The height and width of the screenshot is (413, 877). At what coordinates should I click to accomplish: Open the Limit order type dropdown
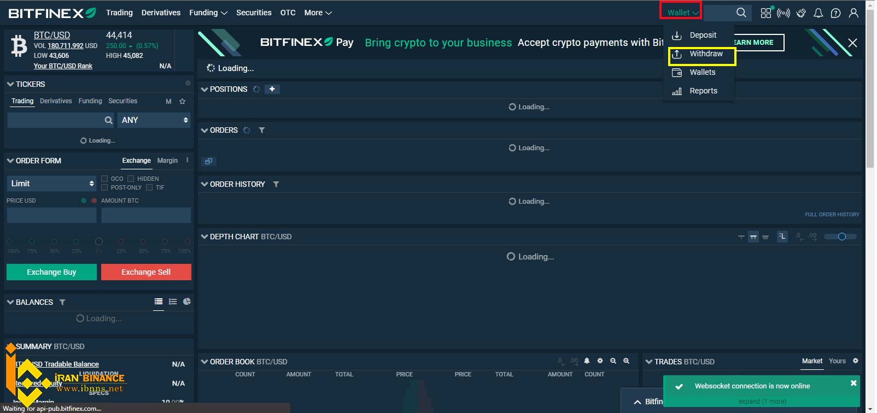(51, 184)
